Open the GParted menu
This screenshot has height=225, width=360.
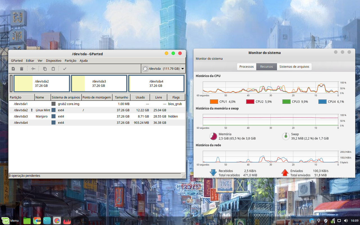(x=17, y=60)
